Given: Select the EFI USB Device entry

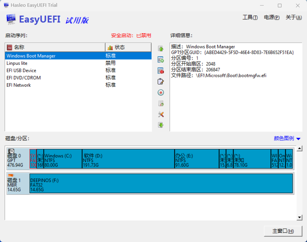Looking at the screenshot, I should (78, 70).
